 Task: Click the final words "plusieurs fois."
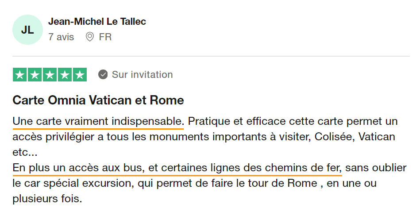click(47, 198)
